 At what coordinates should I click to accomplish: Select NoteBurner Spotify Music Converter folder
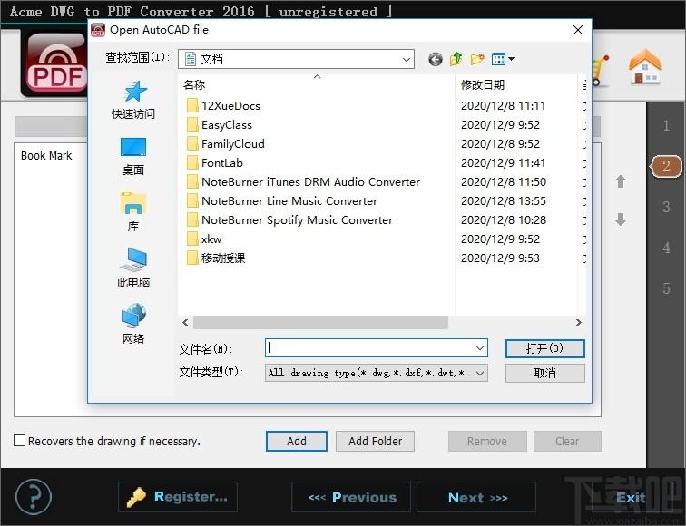(x=289, y=220)
